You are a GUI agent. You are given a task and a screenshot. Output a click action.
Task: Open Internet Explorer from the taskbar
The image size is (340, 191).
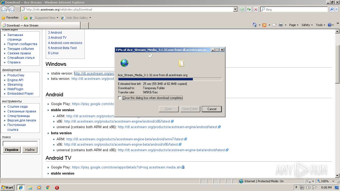(21, 188)
